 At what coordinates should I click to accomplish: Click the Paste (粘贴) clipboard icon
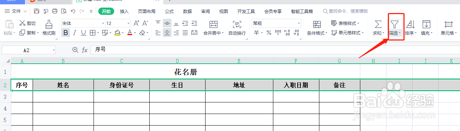coord(9,24)
